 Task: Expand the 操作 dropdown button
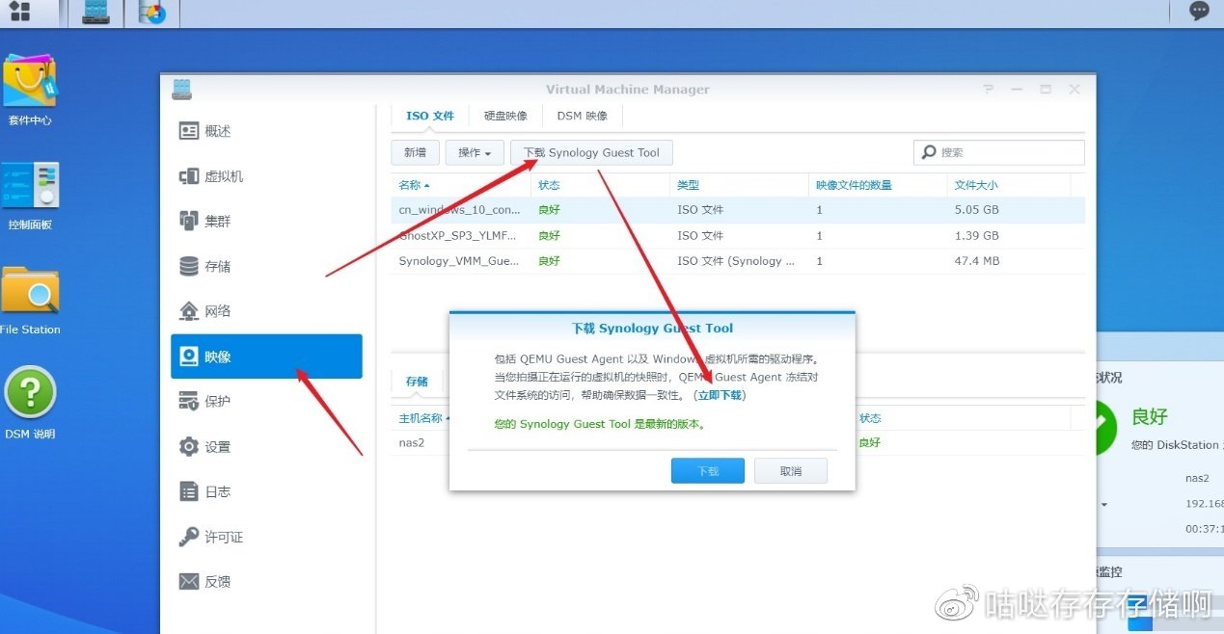pos(475,152)
